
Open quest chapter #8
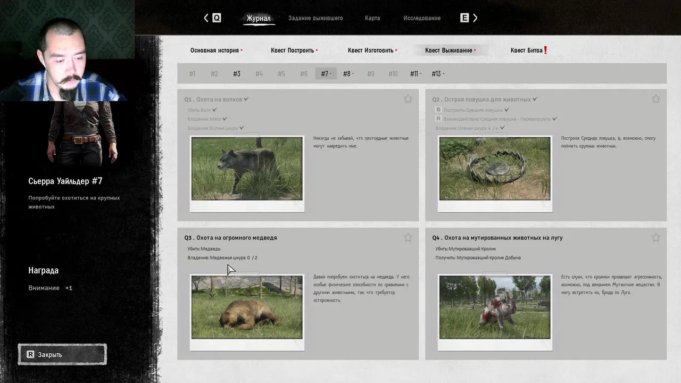coord(348,74)
